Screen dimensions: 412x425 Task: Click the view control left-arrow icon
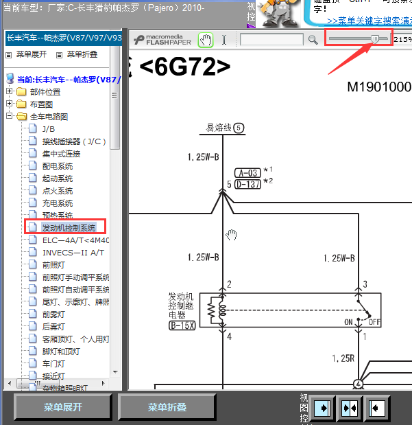pyautogui.click(x=377, y=408)
